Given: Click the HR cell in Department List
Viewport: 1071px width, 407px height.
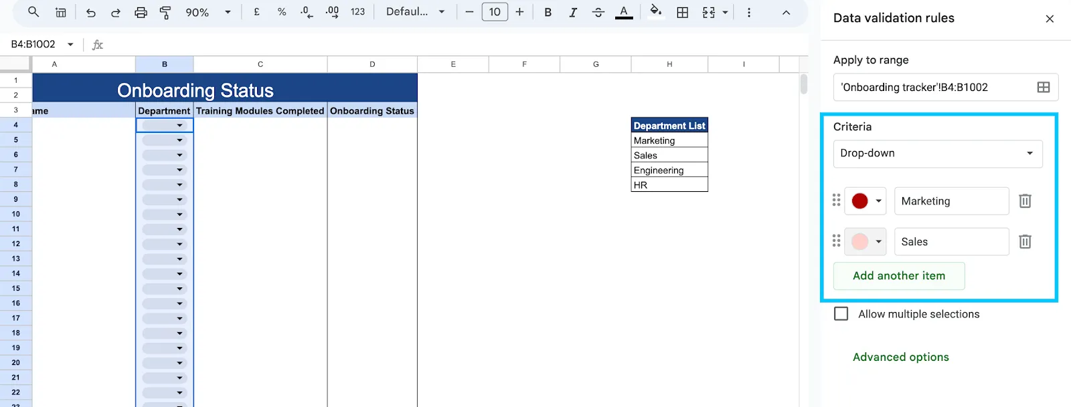Looking at the screenshot, I should tap(669, 185).
